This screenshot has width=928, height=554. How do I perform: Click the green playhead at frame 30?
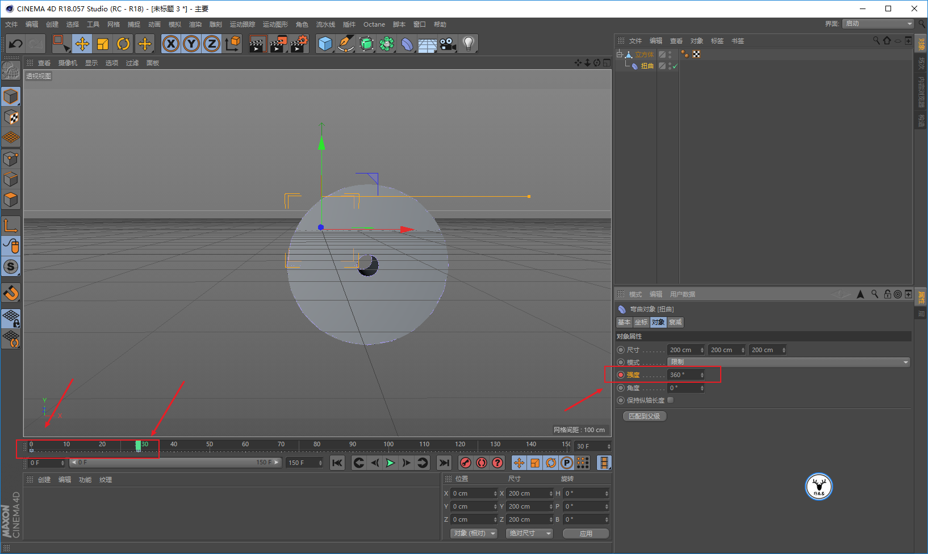pos(138,446)
